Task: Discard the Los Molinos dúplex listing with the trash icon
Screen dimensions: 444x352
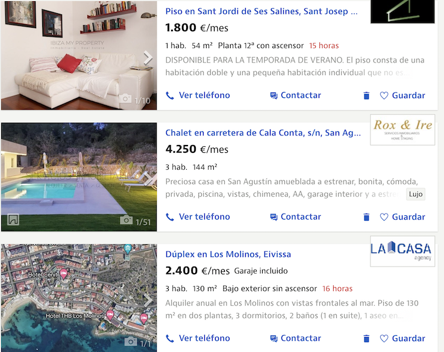Action: (366, 338)
